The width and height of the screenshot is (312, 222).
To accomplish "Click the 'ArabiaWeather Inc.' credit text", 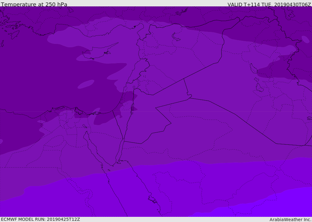I will (x=291, y=220).
